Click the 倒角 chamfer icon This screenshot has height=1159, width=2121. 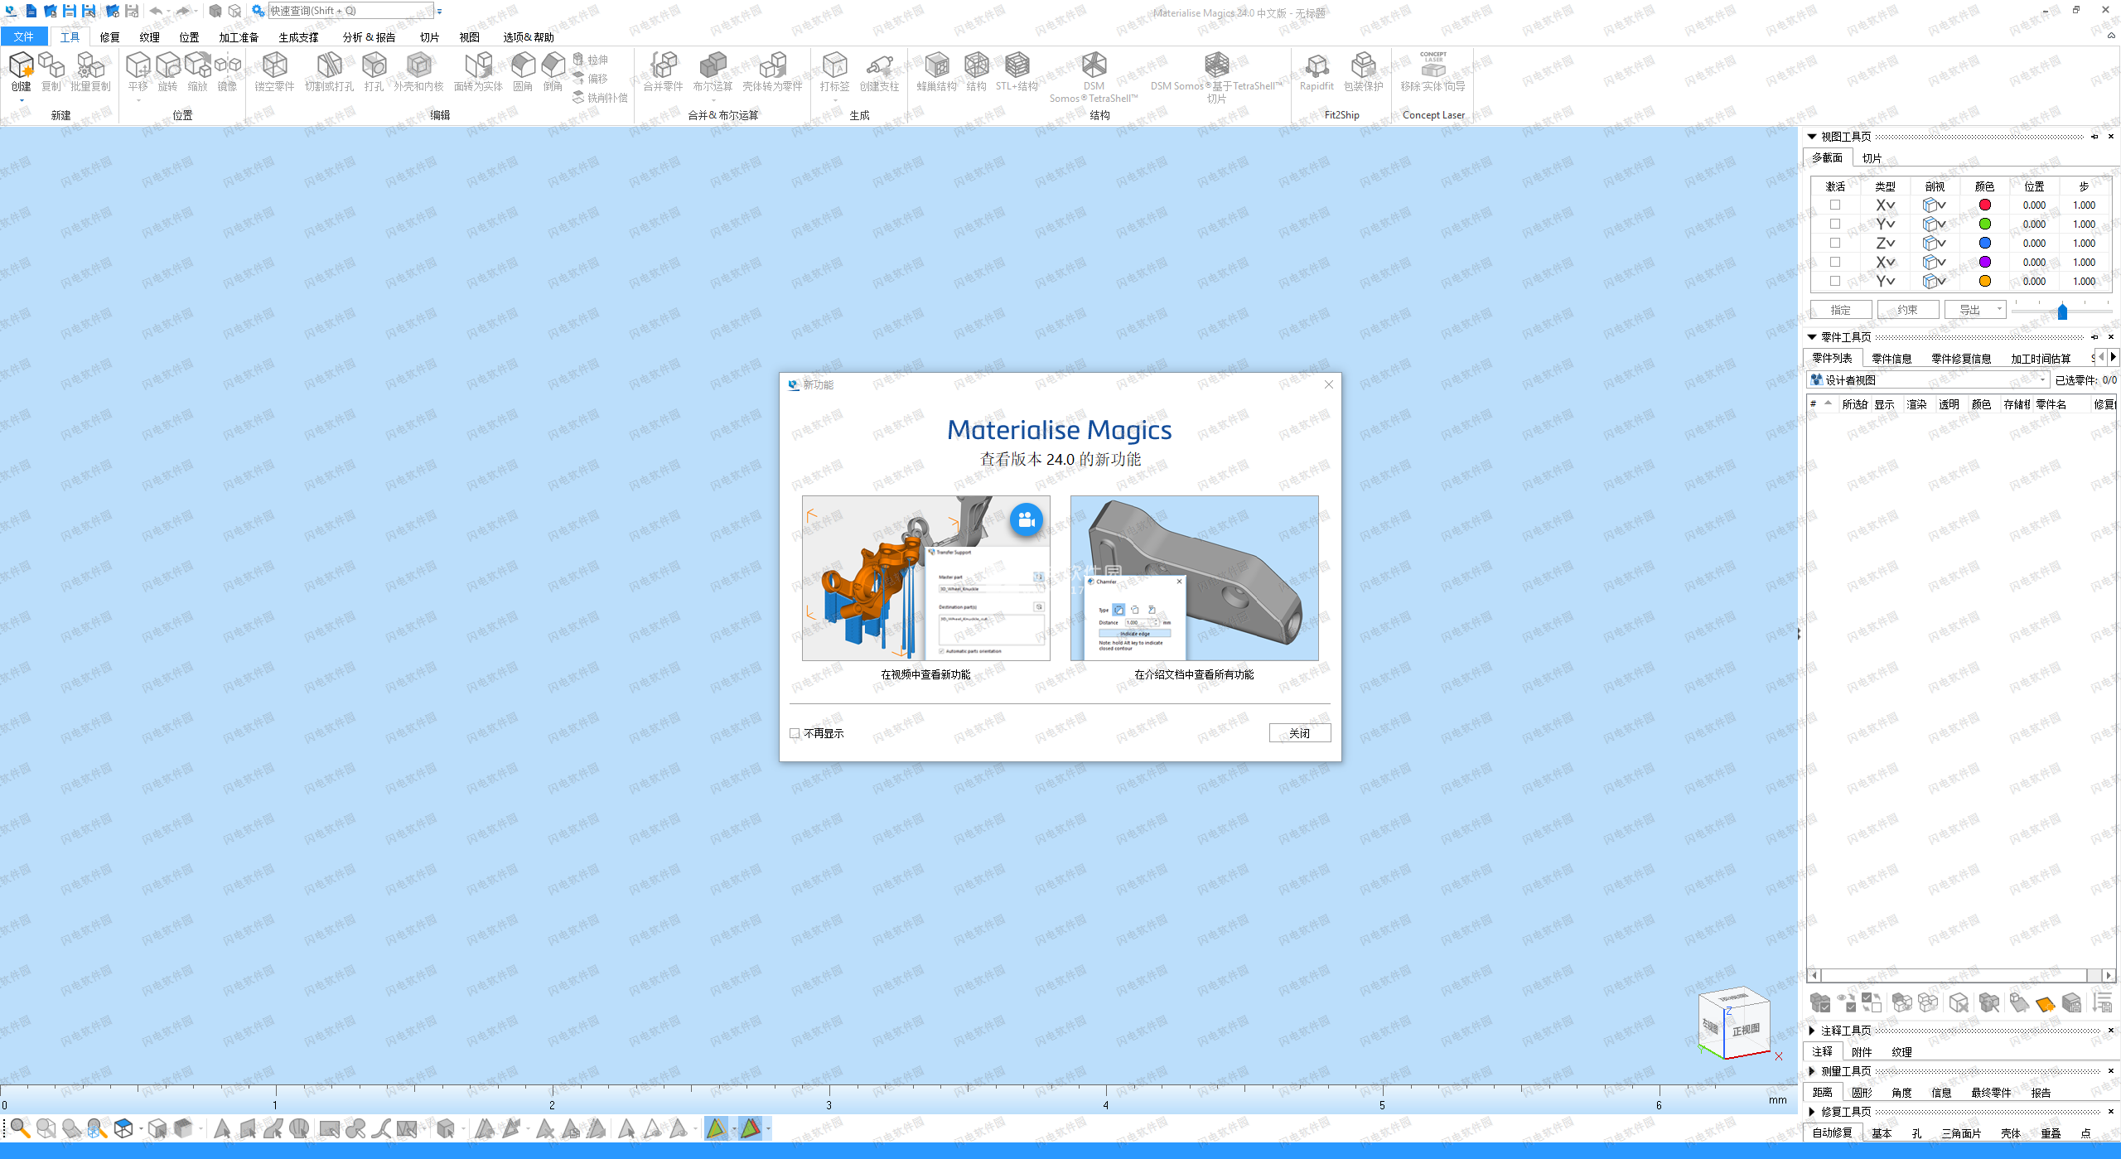pos(553,71)
